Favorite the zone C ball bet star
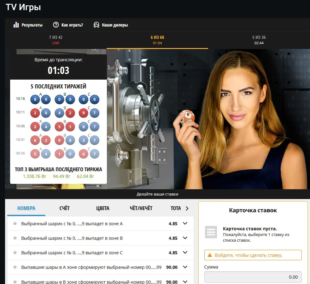Image resolution: width=310 pixels, height=284 pixels. 15,253
